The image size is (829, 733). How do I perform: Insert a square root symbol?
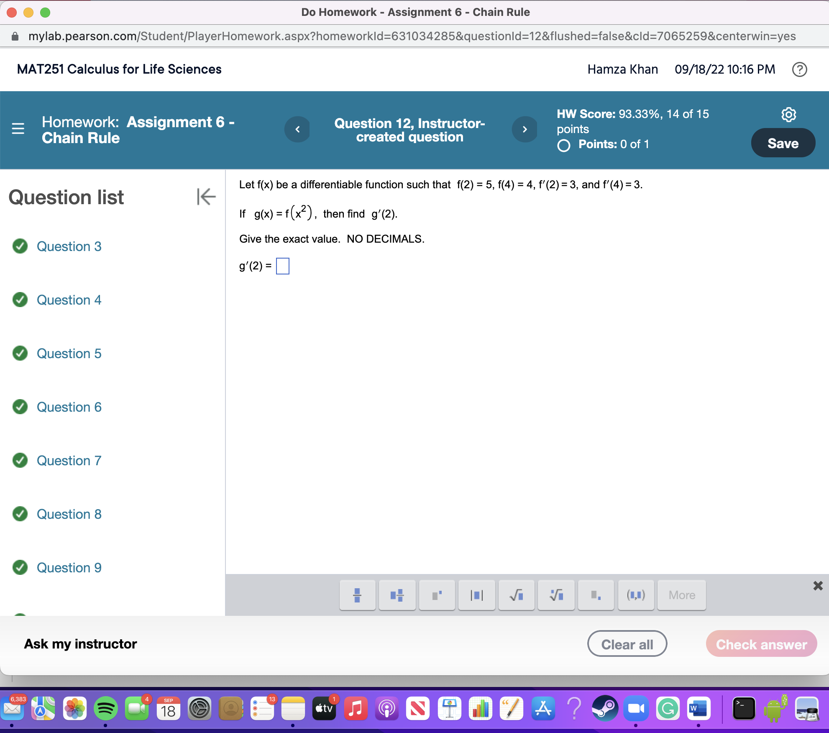516,595
